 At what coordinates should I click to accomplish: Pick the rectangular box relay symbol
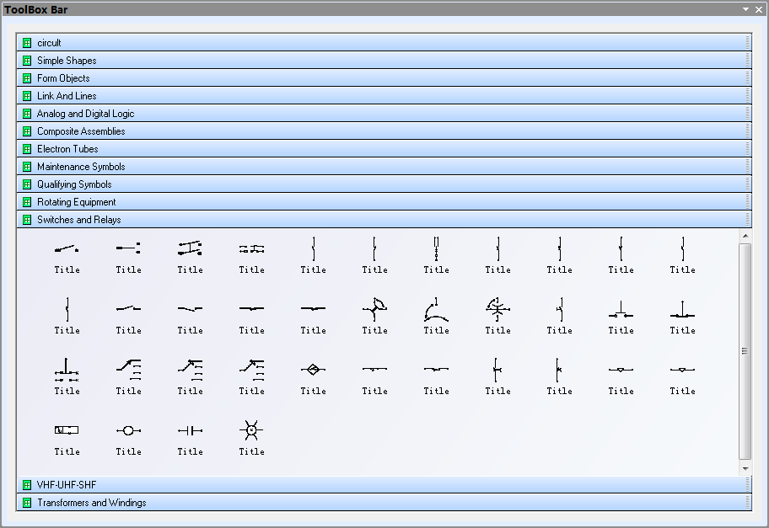67,430
